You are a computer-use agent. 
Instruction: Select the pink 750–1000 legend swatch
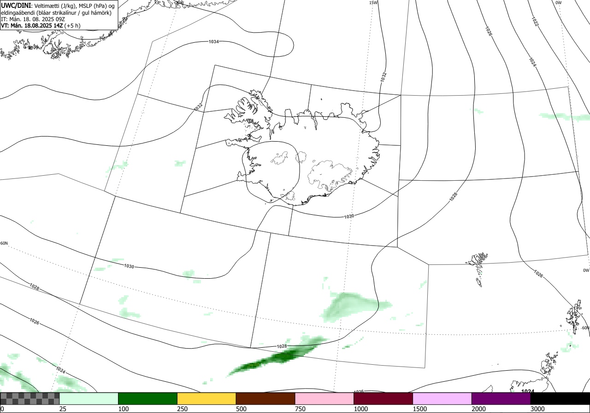point(324,398)
